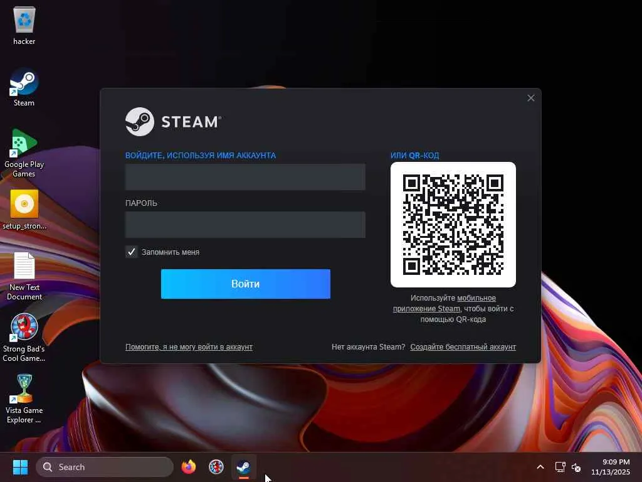
Task: Select the Steam desktop shortcut
Action: click(24, 87)
